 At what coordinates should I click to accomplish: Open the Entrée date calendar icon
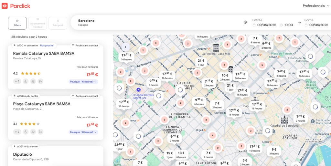pyautogui.click(x=254, y=25)
